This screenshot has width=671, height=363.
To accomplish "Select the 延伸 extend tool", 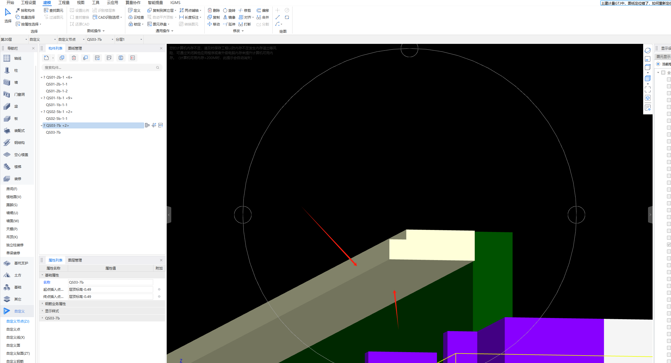I will coord(229,24).
